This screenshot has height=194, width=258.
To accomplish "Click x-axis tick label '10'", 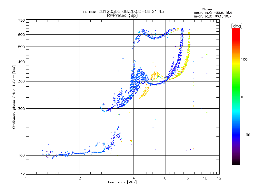I will (x=205, y=178).
